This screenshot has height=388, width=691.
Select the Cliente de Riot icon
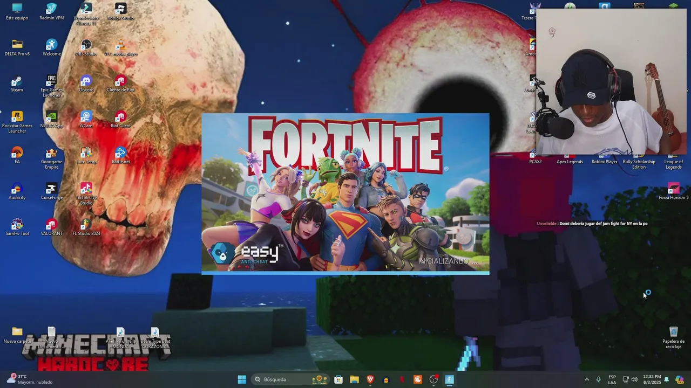pos(120,84)
